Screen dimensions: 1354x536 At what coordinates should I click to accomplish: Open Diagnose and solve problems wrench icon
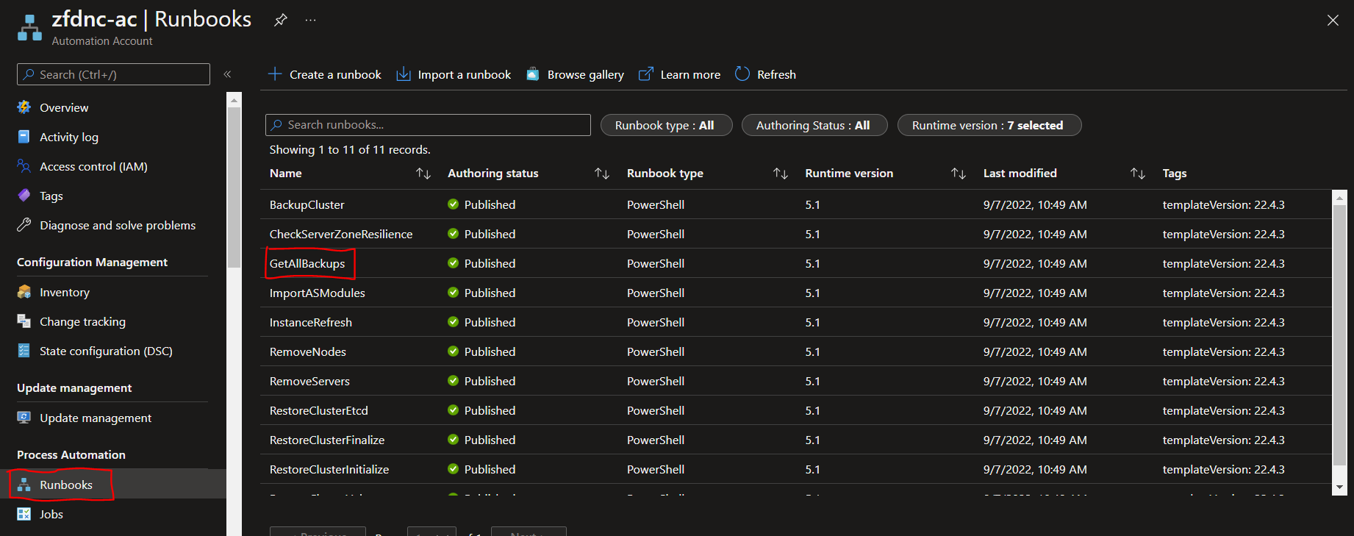coord(24,225)
